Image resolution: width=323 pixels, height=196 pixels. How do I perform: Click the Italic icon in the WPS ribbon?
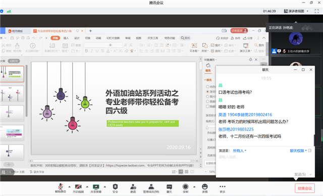click(x=92, y=51)
